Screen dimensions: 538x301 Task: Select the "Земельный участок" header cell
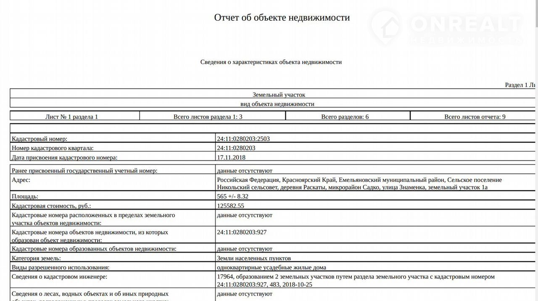[x=279, y=95]
